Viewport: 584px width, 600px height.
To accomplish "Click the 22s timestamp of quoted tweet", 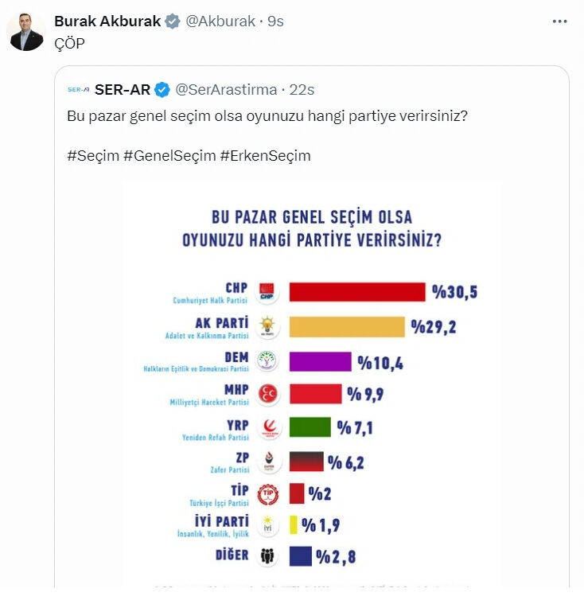I will 301,89.
